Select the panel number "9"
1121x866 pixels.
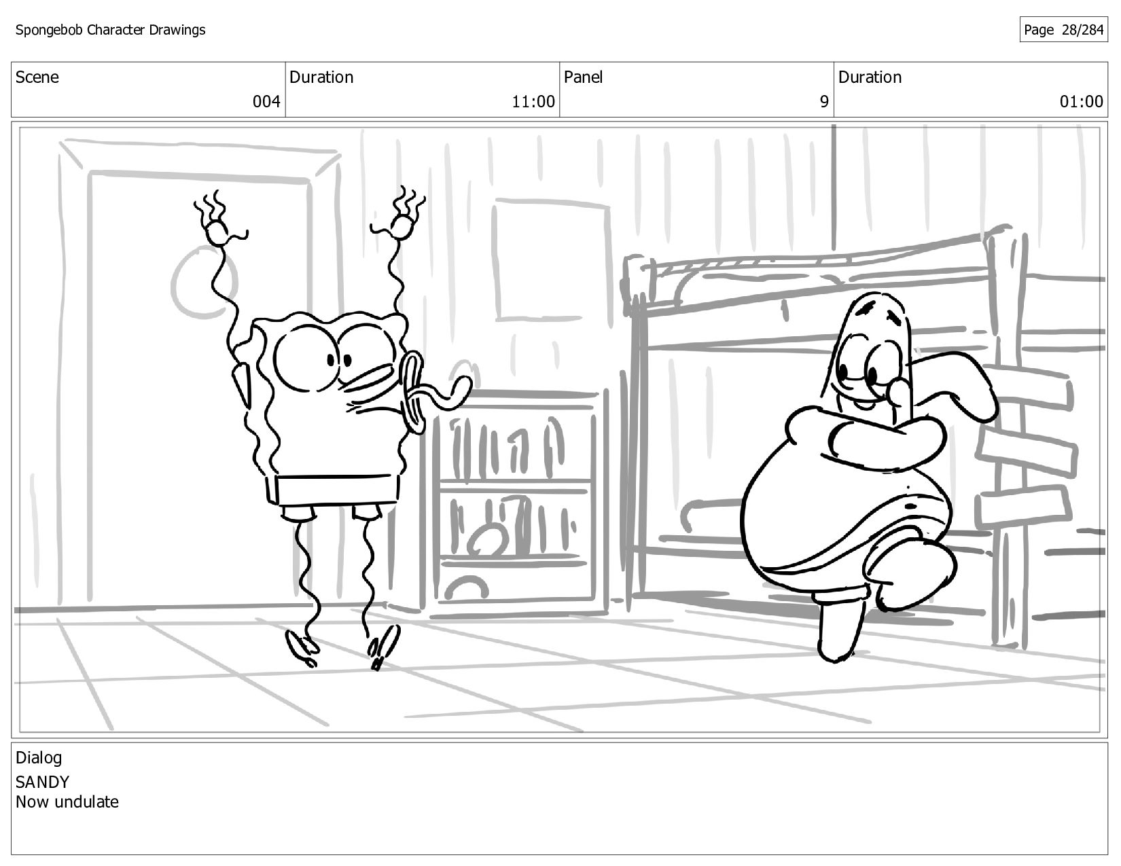click(x=824, y=102)
